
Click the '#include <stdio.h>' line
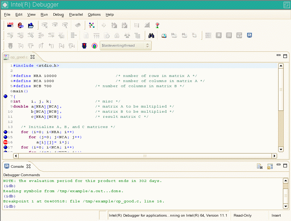coord(36,66)
